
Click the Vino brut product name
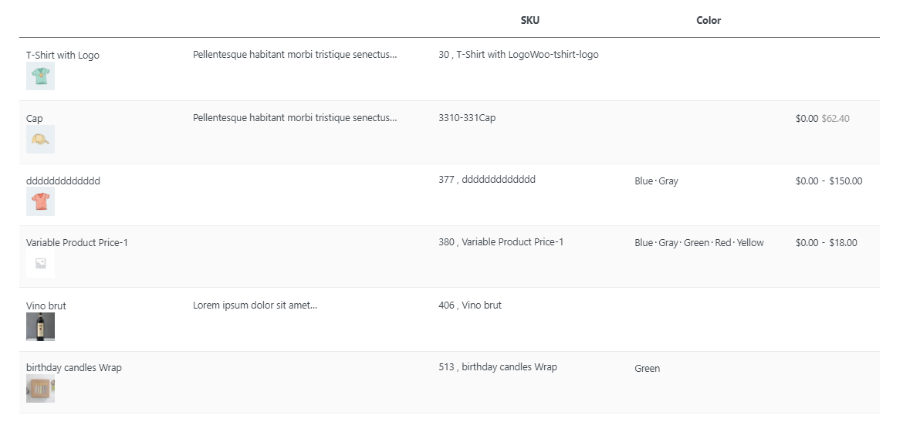point(46,306)
